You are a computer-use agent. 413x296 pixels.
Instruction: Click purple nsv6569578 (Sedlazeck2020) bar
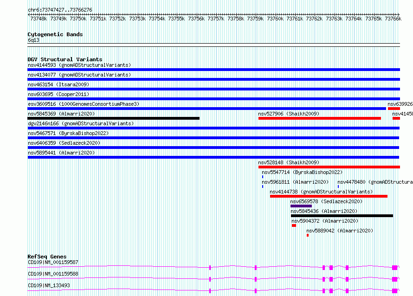tap(301, 206)
